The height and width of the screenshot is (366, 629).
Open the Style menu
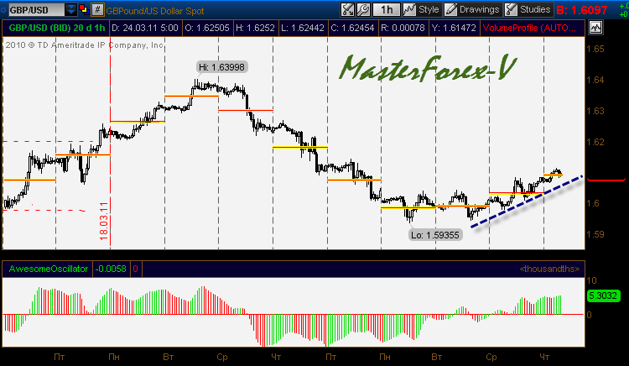(x=421, y=9)
